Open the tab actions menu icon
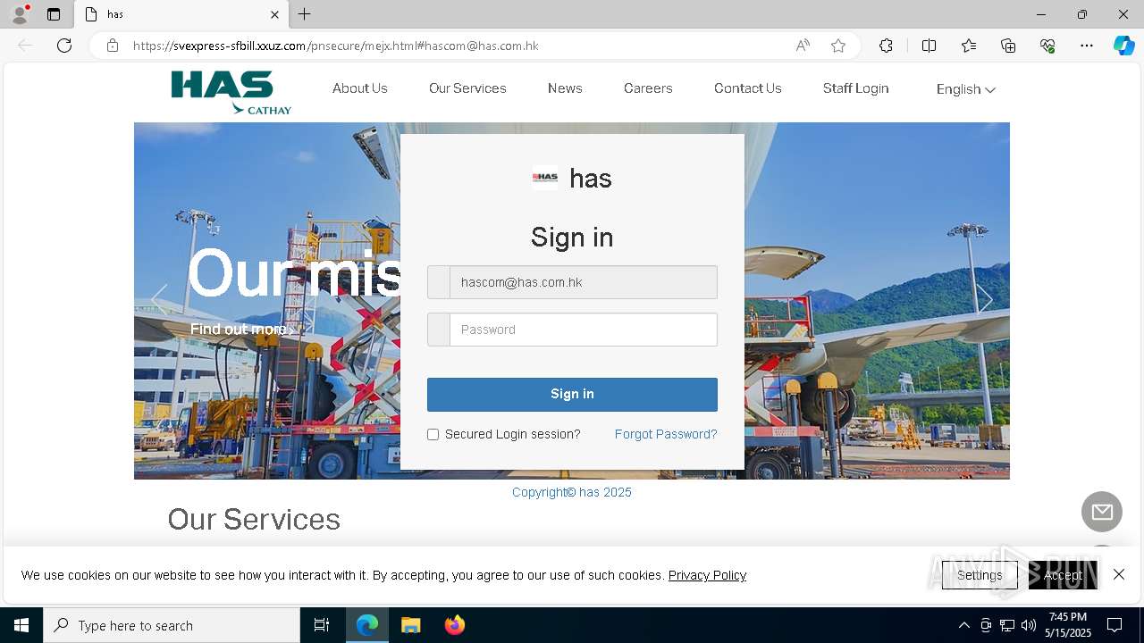This screenshot has width=1144, height=643. click(x=54, y=14)
